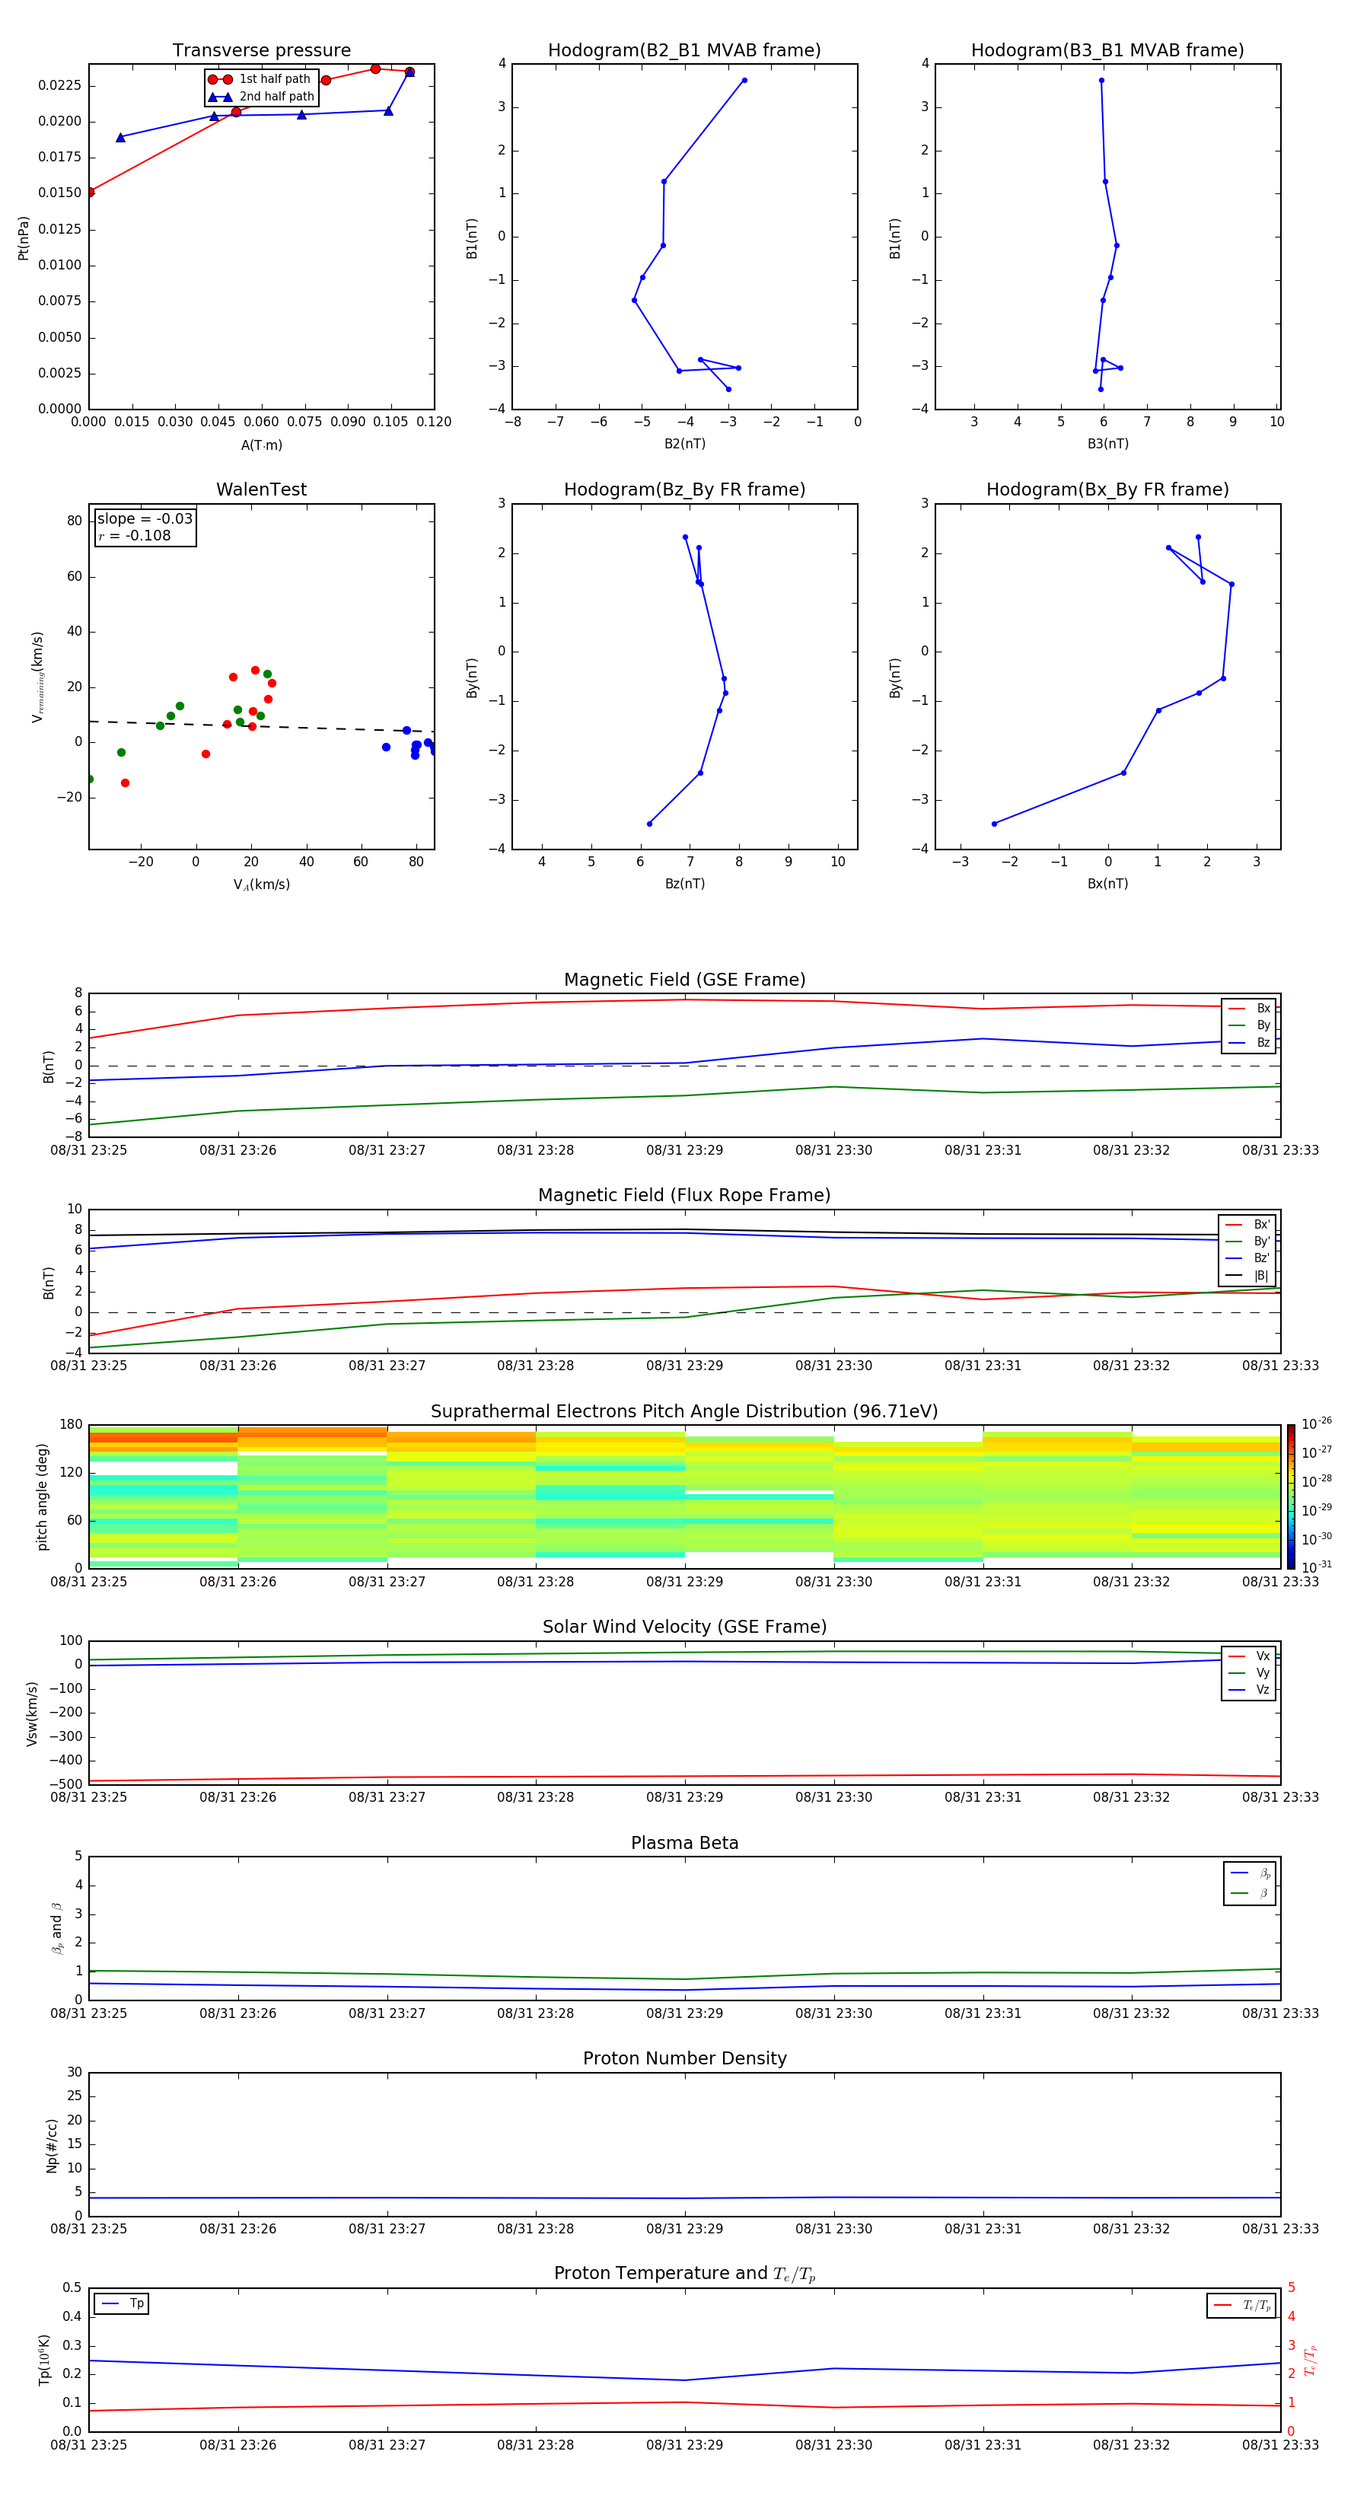Select the βp legend entry in Plasma Beta

(x=1250, y=1873)
